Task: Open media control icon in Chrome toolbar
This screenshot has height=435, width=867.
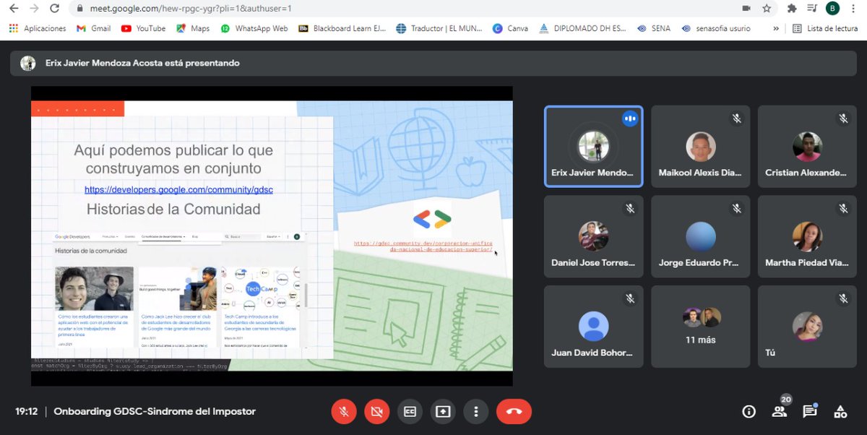Action: pos(813,9)
